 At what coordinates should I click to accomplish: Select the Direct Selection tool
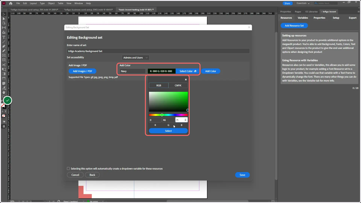click(x=4, y=19)
